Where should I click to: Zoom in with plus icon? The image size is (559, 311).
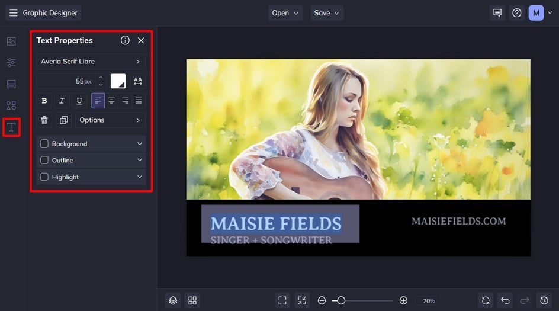(403, 301)
